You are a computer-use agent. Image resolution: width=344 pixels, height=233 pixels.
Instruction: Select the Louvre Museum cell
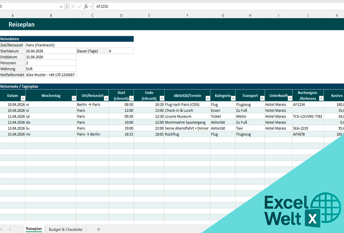tap(187, 116)
